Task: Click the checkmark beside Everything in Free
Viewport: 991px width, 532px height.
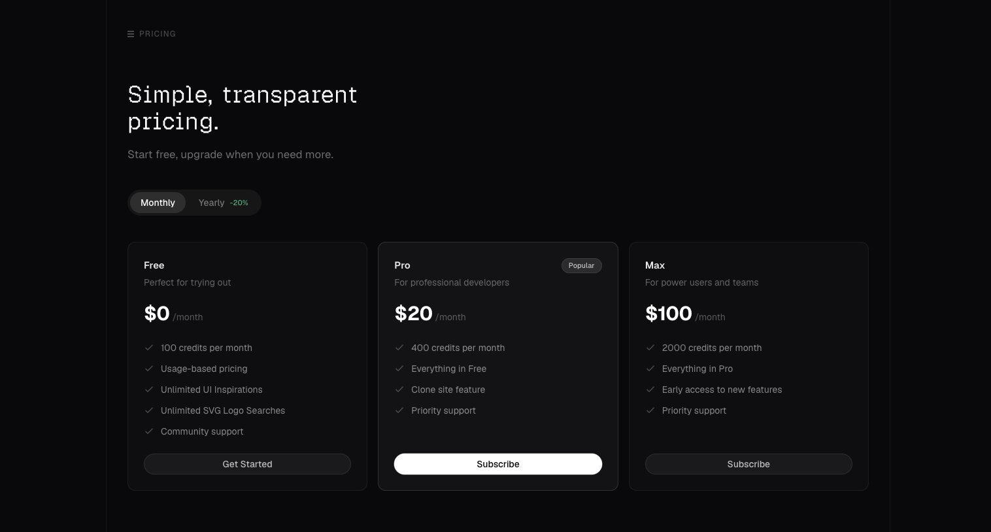Action: coord(399,369)
